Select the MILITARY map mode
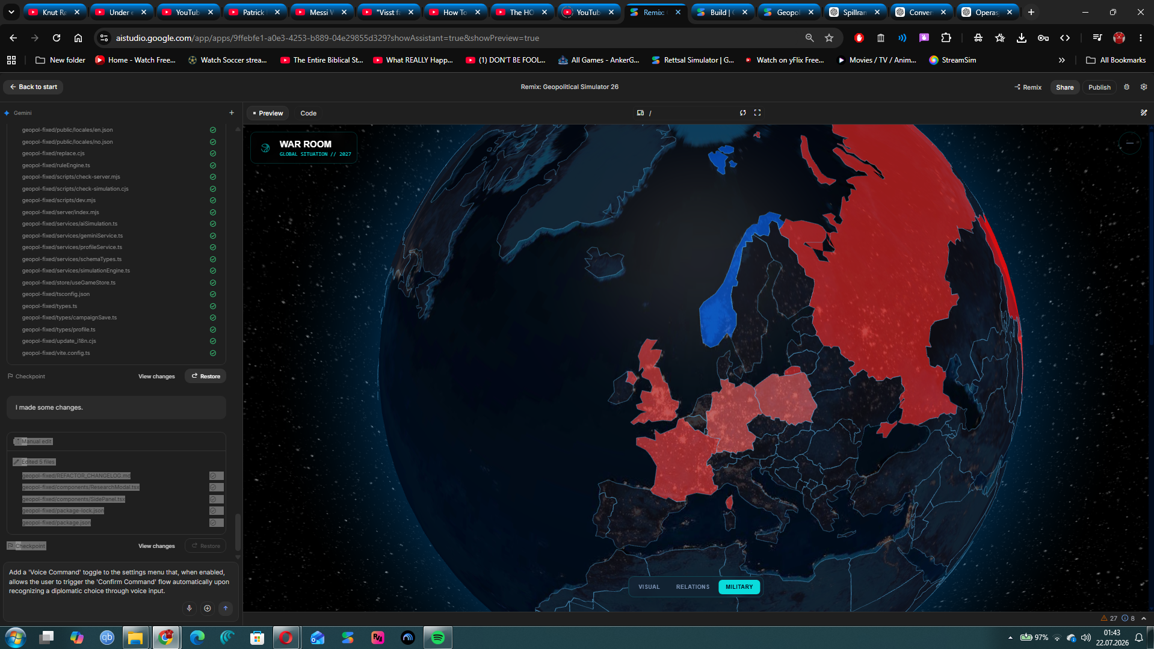This screenshot has height=649, width=1154. click(x=739, y=587)
